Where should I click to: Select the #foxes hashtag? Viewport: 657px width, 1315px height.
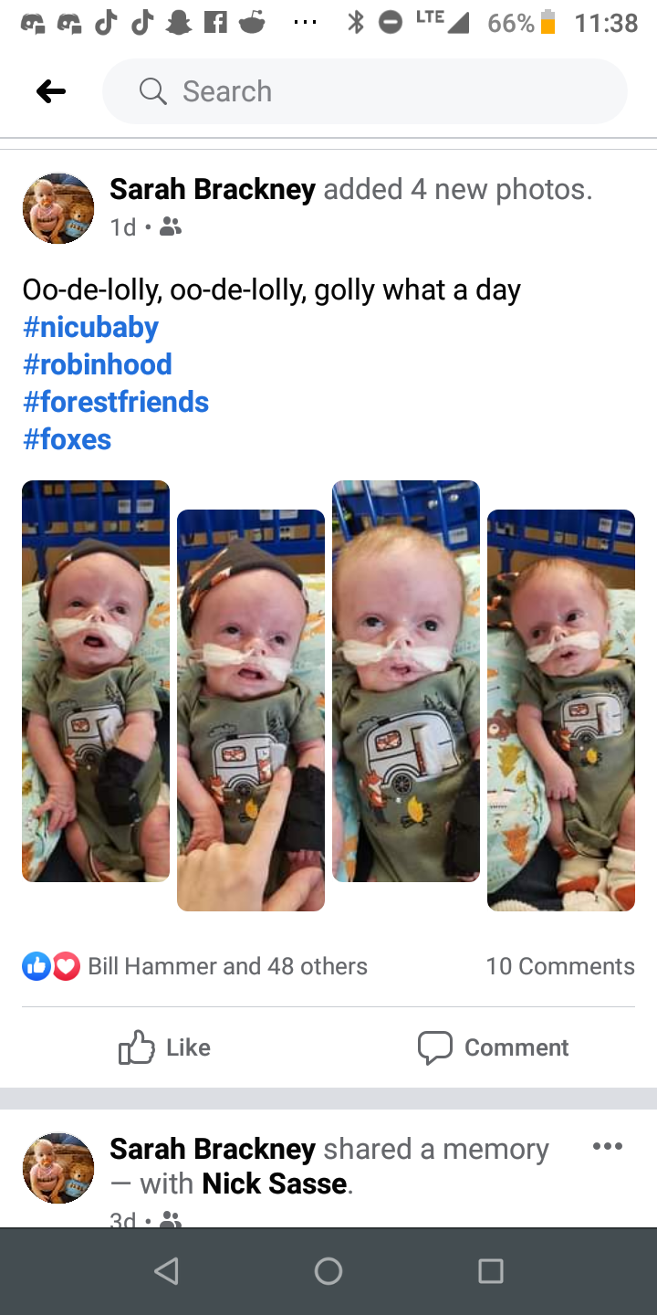[67, 439]
